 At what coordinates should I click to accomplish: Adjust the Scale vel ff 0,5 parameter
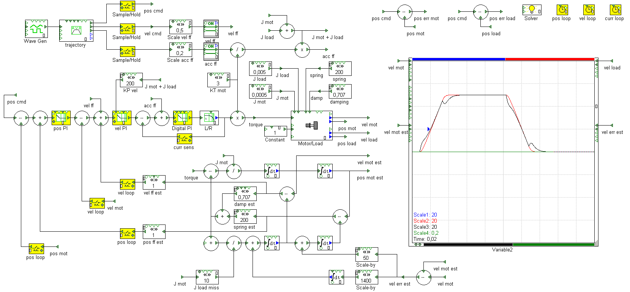point(180,28)
